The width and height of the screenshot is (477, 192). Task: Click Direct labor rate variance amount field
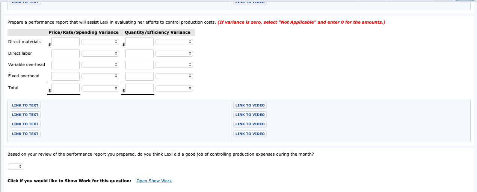click(x=66, y=54)
